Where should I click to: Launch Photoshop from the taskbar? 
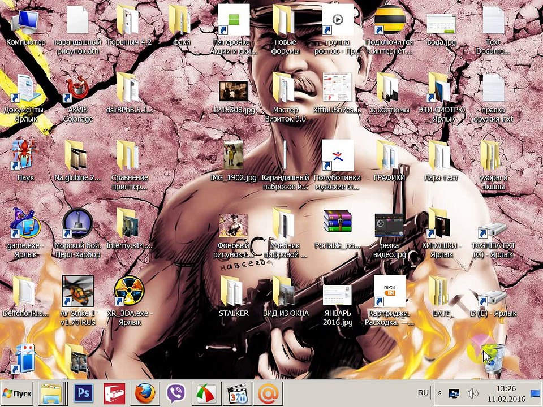(x=84, y=393)
